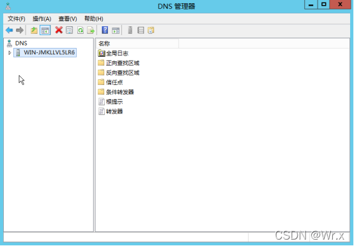Open the 查看(V) menu
The image size is (354, 246).
pyautogui.click(x=68, y=19)
